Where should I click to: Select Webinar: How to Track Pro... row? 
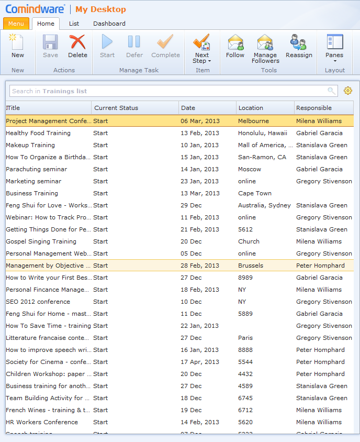pyautogui.click(x=179, y=217)
